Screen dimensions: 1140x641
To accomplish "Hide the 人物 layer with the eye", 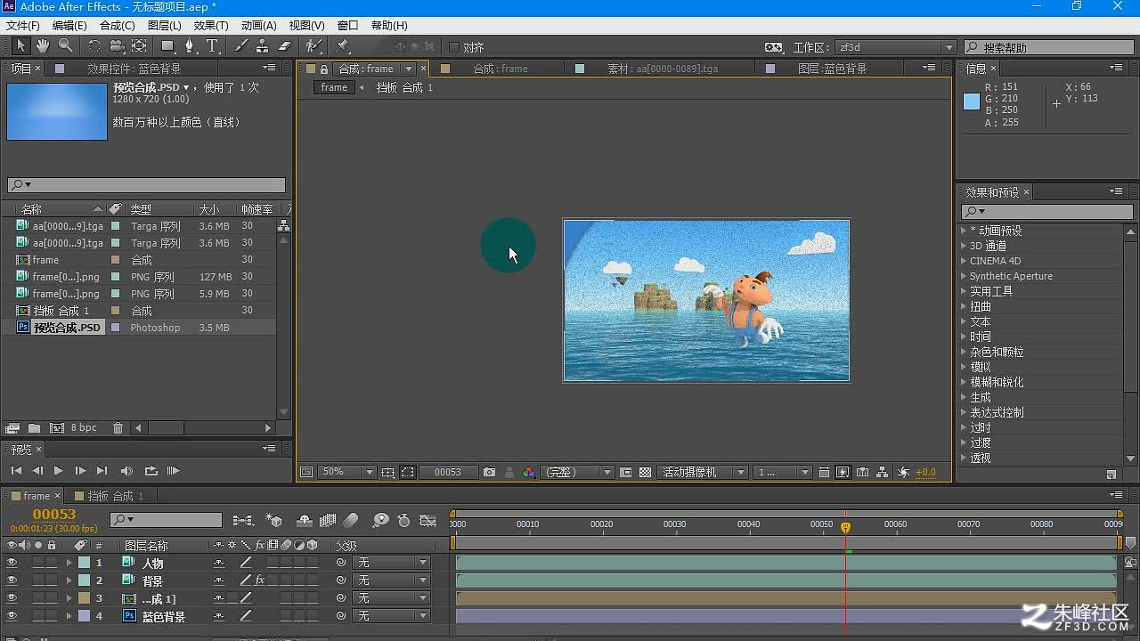I will click(x=12, y=563).
